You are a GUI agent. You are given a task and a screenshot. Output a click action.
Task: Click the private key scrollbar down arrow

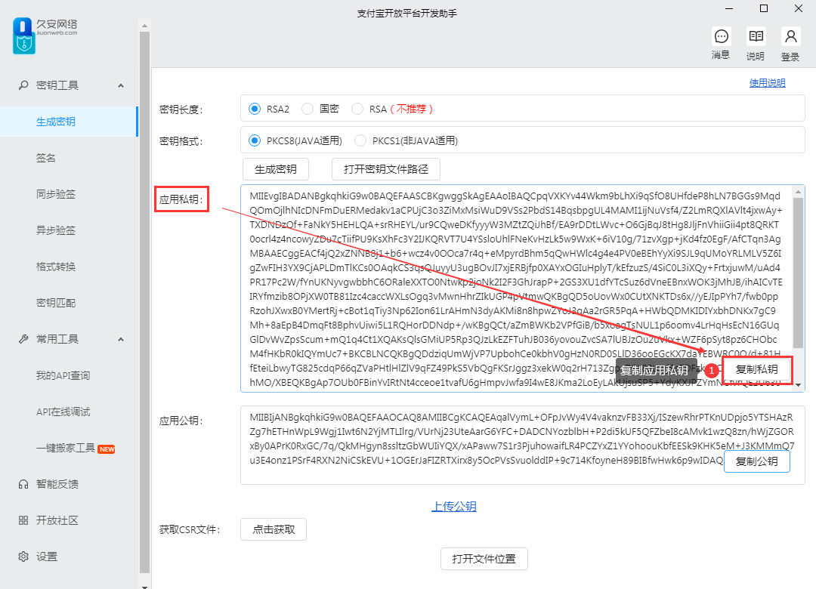pyautogui.click(x=798, y=386)
